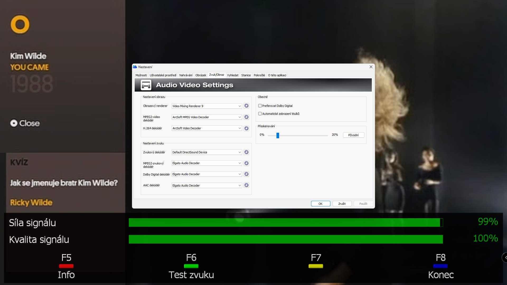Screen dimensions: 507x285
Task: Switch to the Nahrávání tab
Action: [186, 75]
